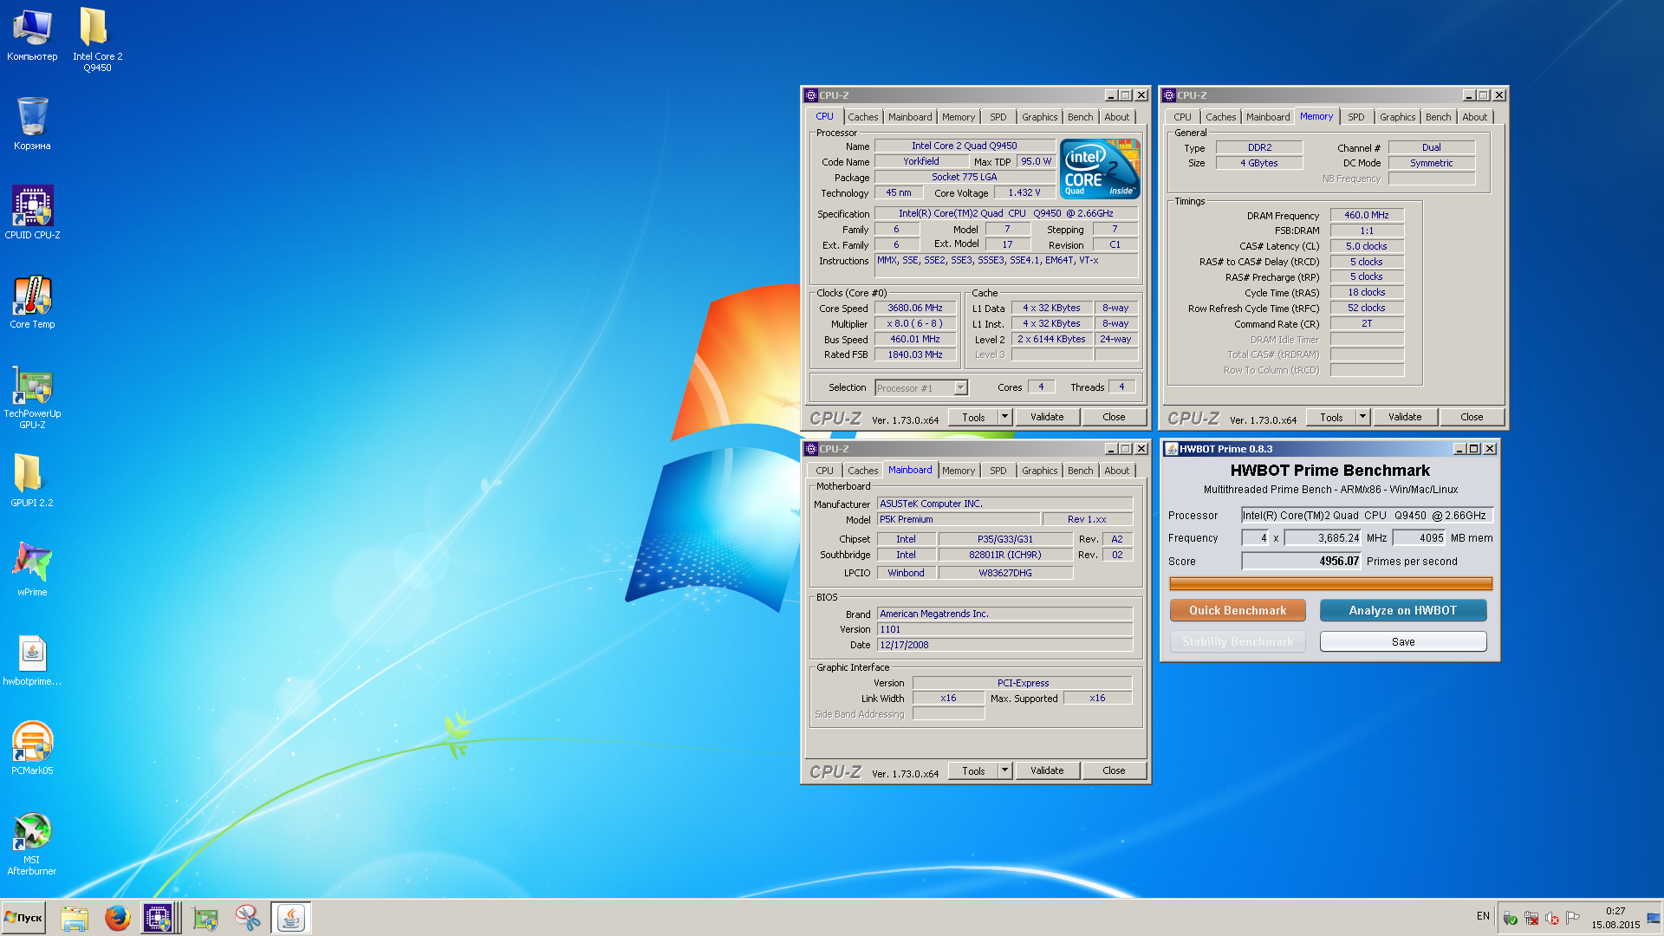The height and width of the screenshot is (936, 1664).
Task: Click Validate in CPU tab window
Action: [1047, 417]
